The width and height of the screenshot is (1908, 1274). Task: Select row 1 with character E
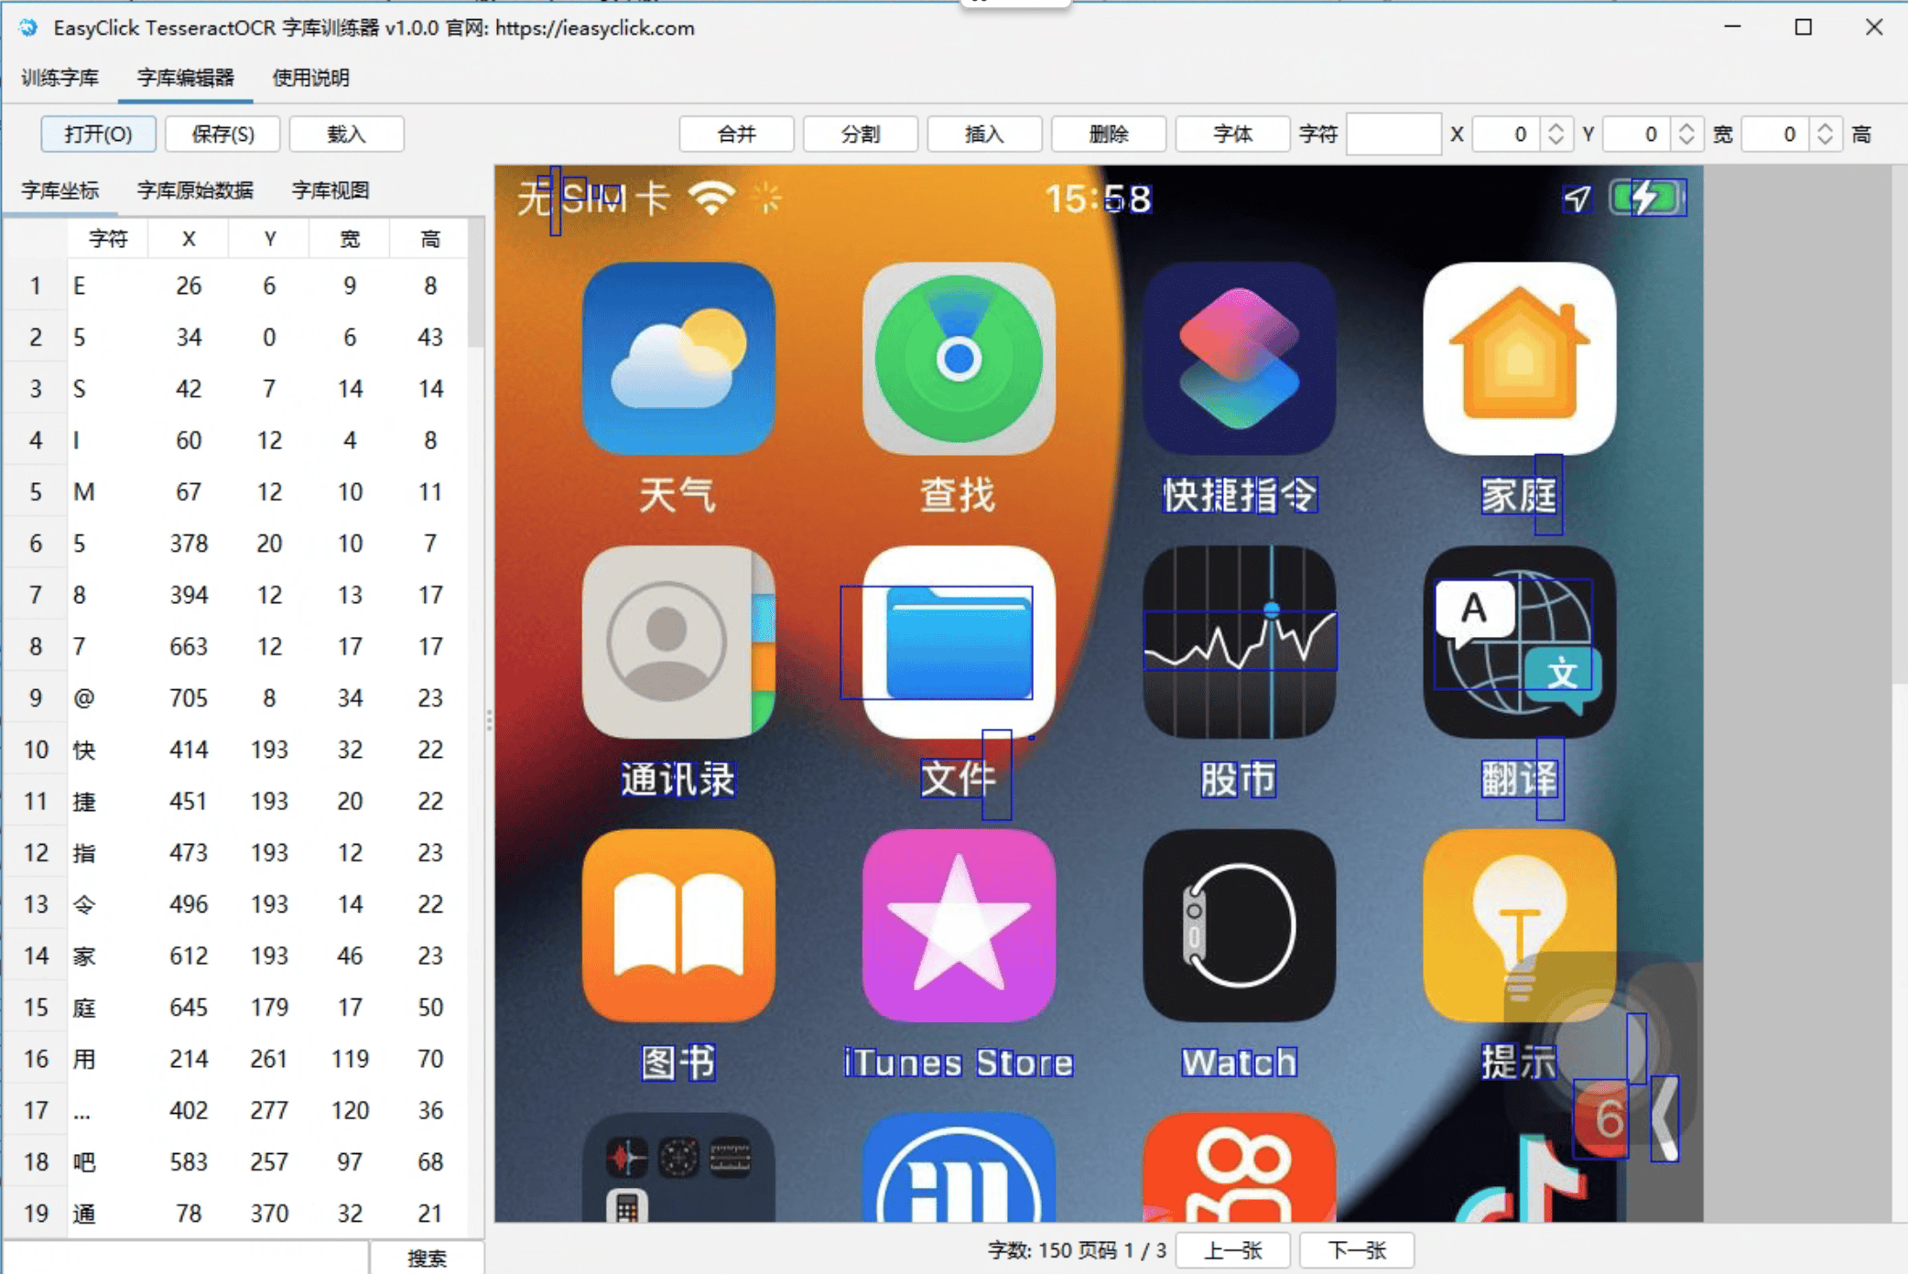236,286
